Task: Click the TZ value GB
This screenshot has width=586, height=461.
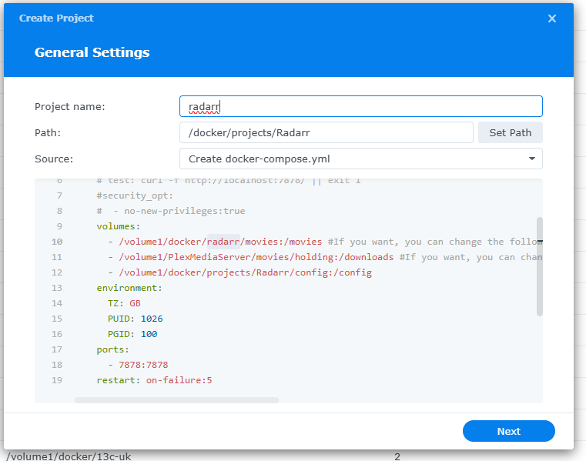Action: (135, 303)
